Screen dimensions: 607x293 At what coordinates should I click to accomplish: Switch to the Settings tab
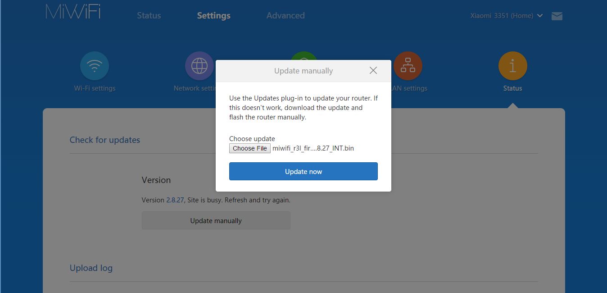pyautogui.click(x=214, y=15)
